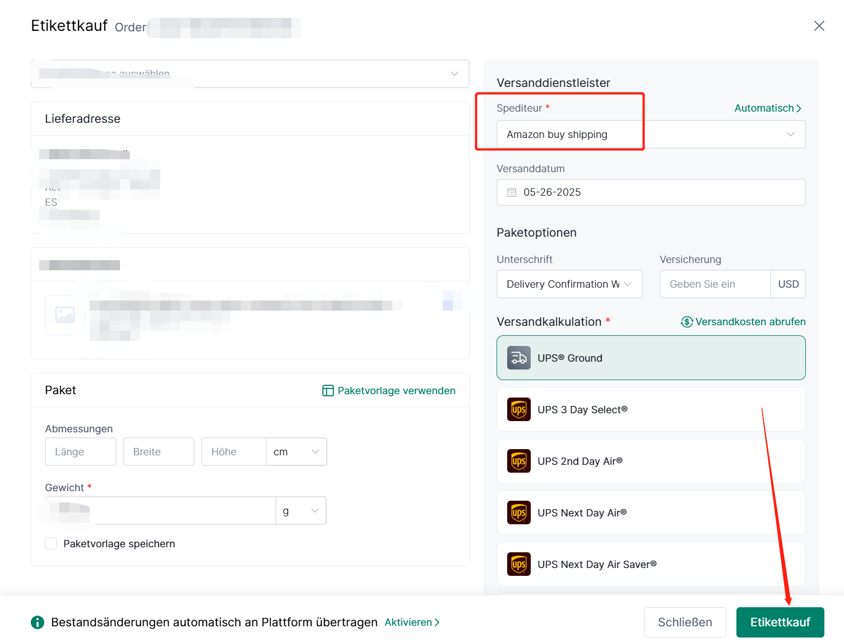The width and height of the screenshot is (844, 642).
Task: Select the UPS Ground shipping option
Action: [x=651, y=358]
